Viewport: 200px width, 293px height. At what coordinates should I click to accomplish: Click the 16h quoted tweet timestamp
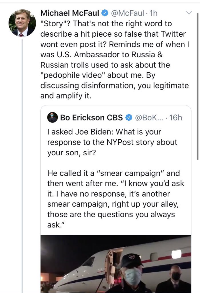pos(175,117)
